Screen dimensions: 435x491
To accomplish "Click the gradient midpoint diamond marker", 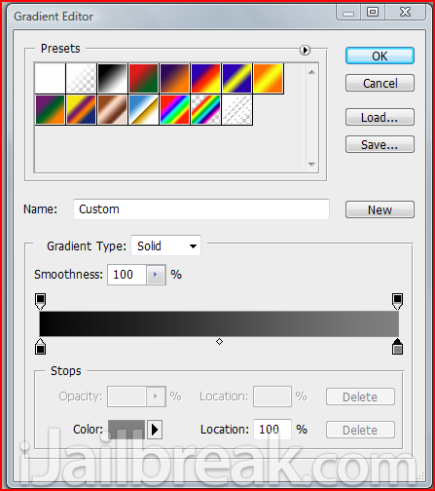I will (x=219, y=341).
